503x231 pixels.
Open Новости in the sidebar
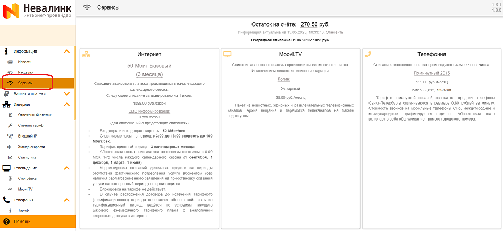click(x=24, y=62)
